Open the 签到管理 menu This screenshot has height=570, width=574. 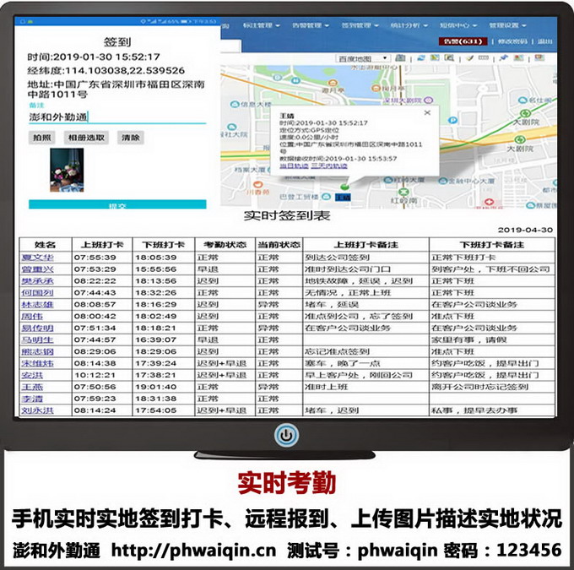point(360,25)
